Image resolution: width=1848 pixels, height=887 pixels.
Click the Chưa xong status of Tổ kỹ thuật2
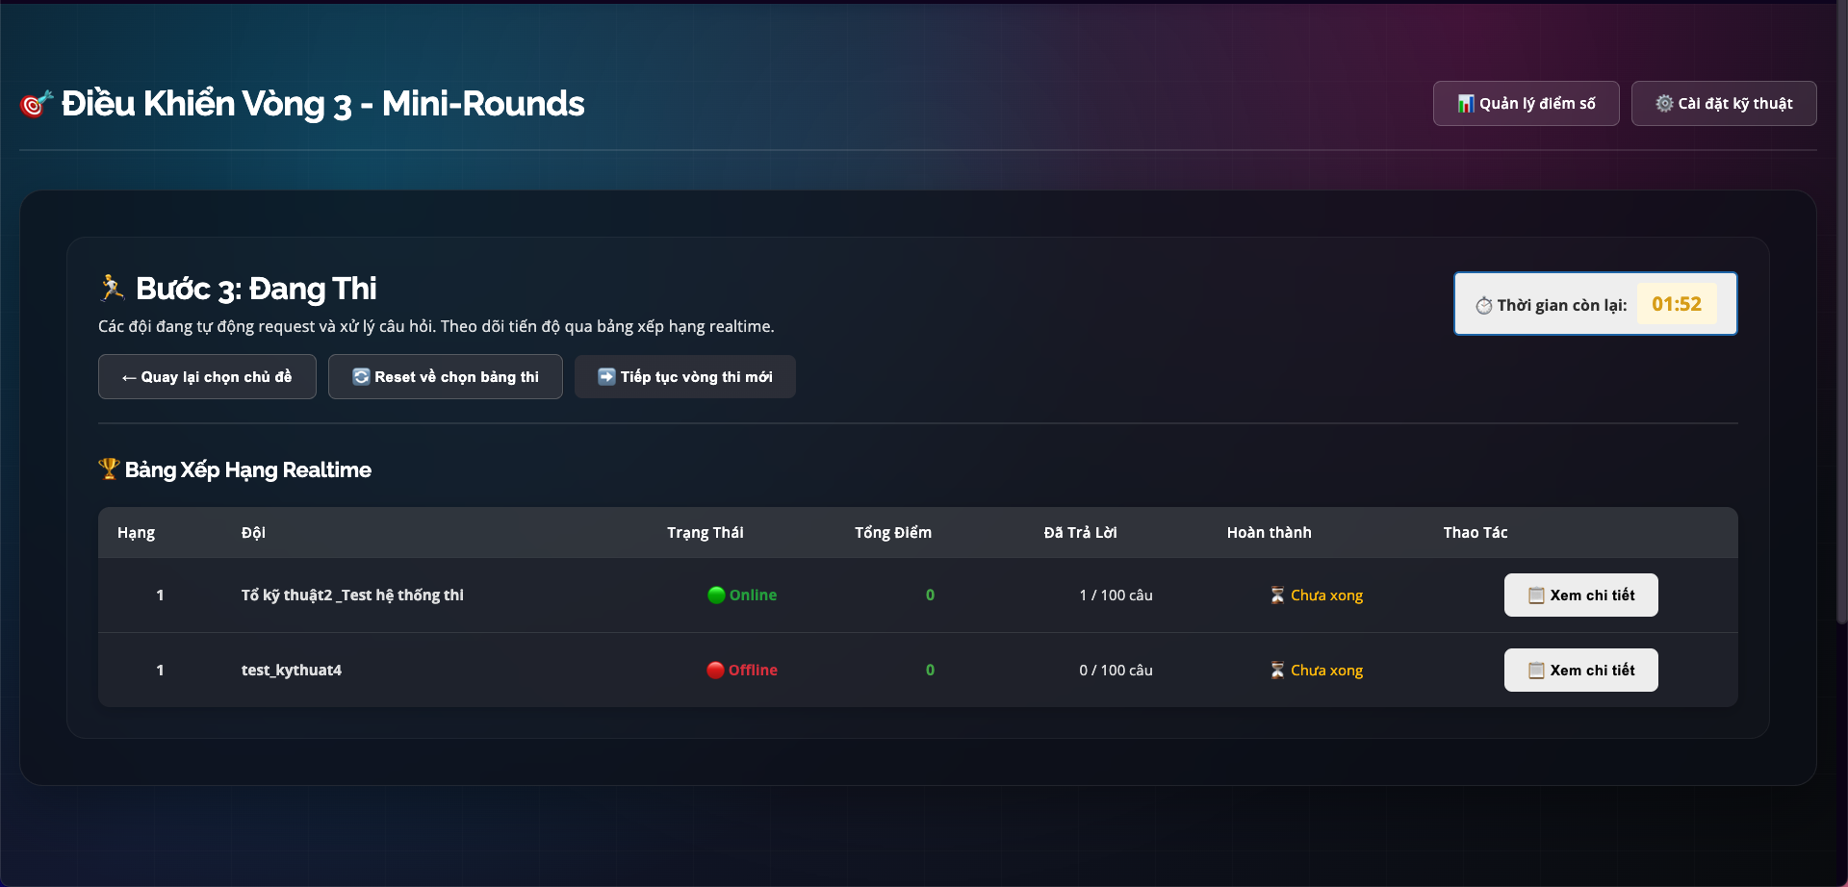[1326, 595]
